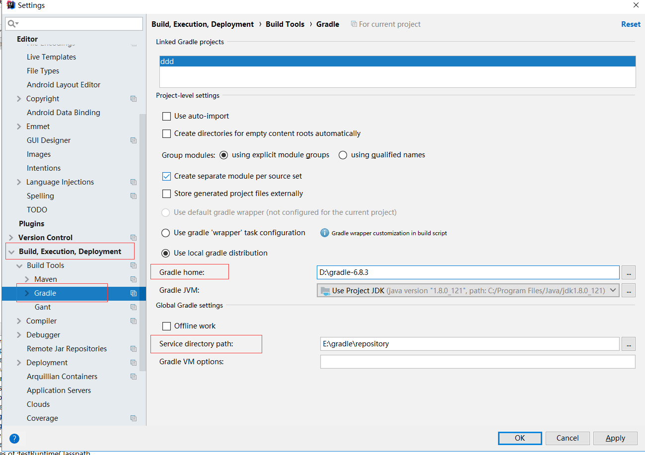Click the shared-settings icon beside Version Control
The image size is (645, 455).
click(x=133, y=237)
